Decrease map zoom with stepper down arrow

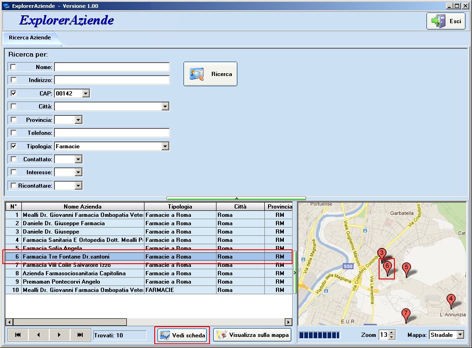pyautogui.click(x=392, y=337)
